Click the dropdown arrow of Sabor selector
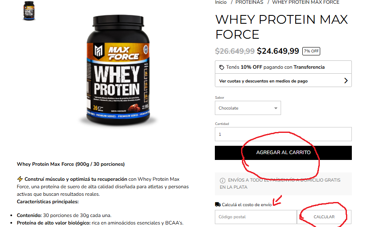Screen dimensions: 366x227 coord(276,108)
